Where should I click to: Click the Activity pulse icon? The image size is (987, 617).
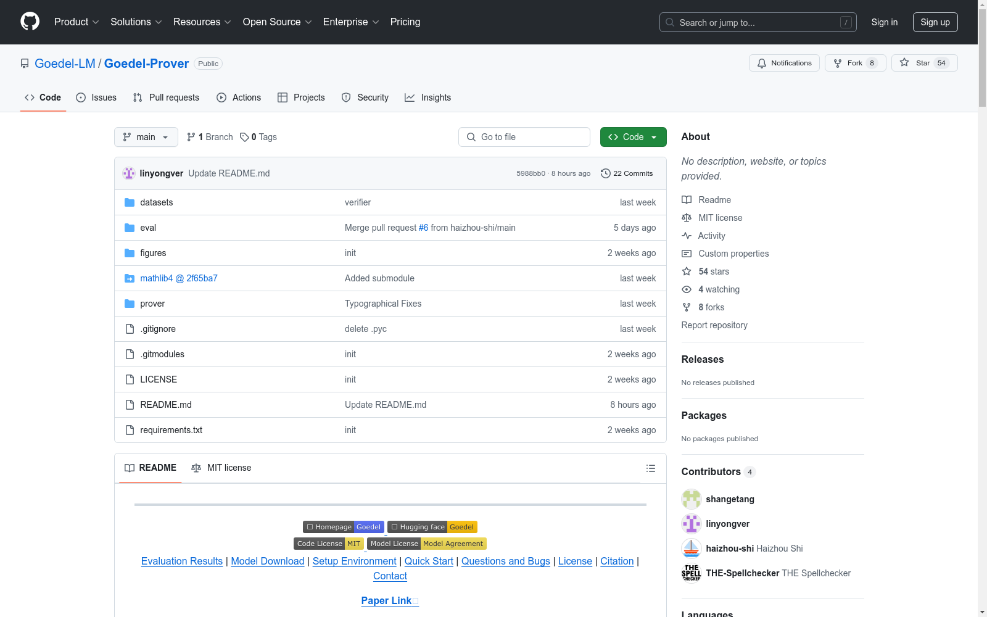[687, 236]
